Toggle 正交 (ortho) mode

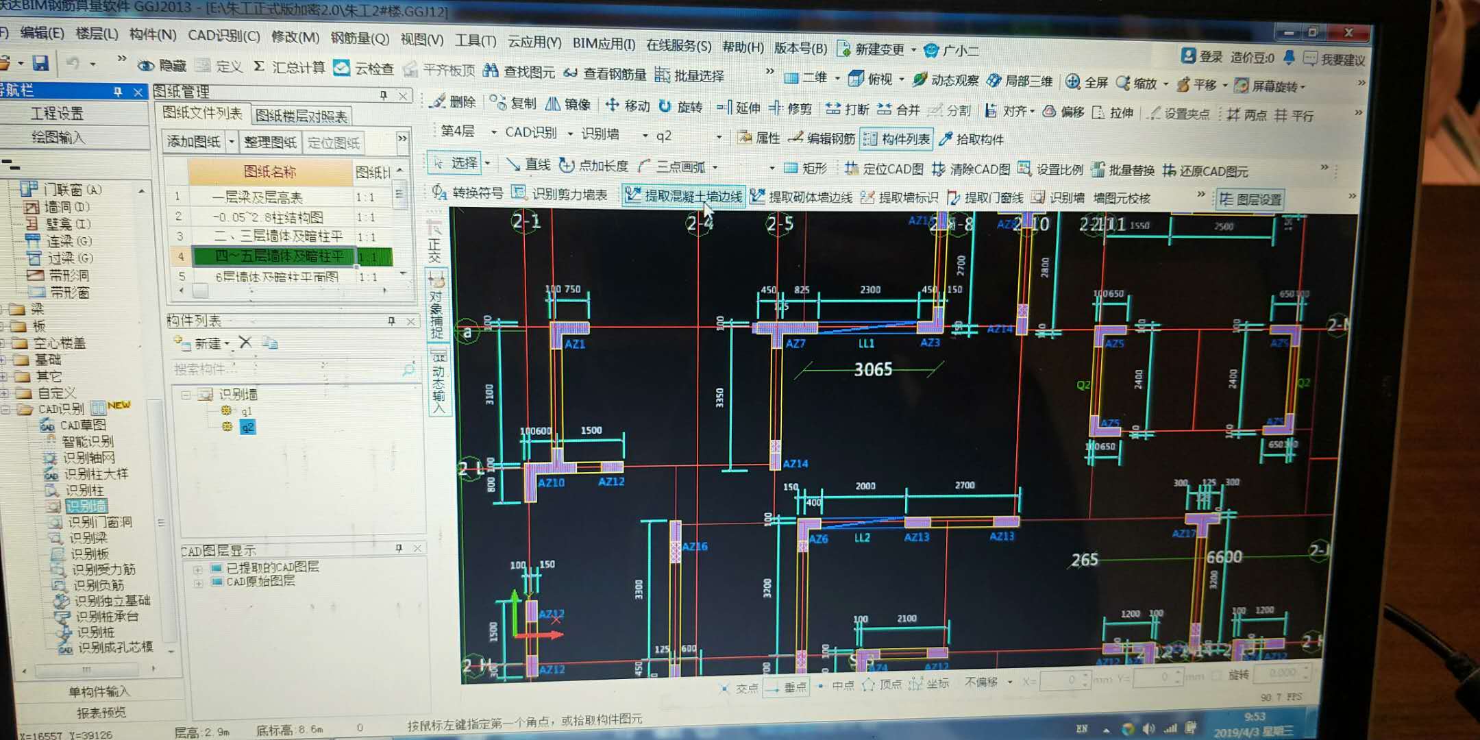coord(434,243)
